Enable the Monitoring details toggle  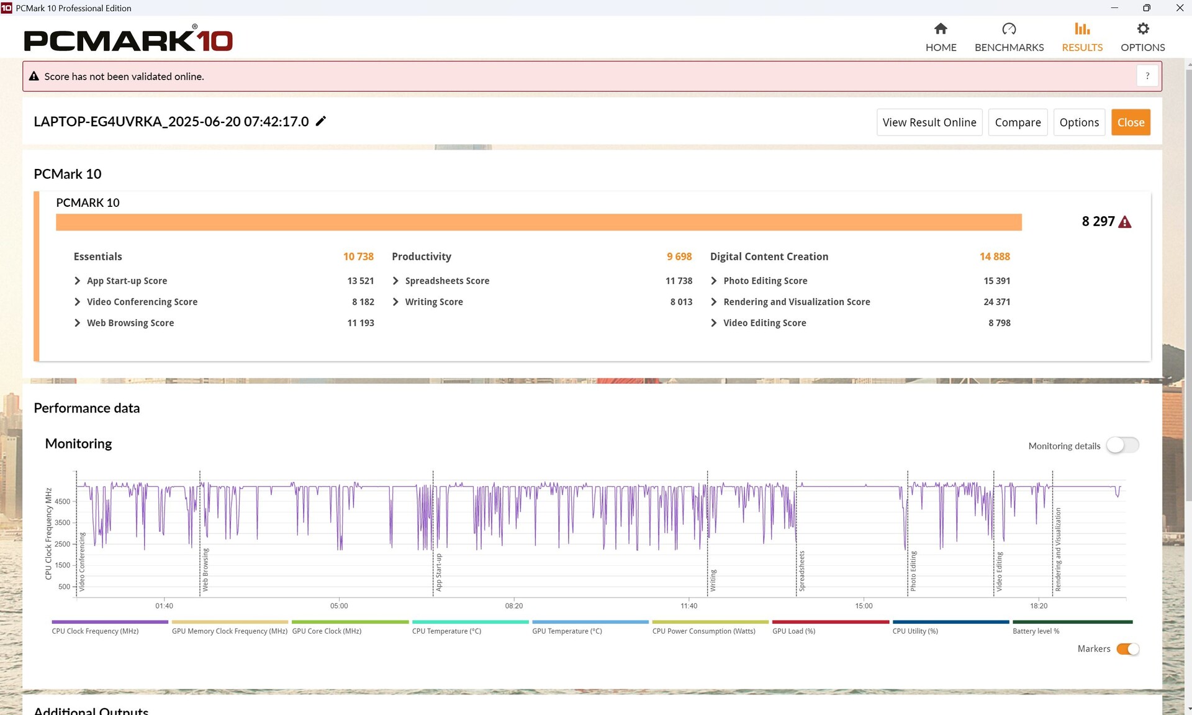click(x=1122, y=445)
